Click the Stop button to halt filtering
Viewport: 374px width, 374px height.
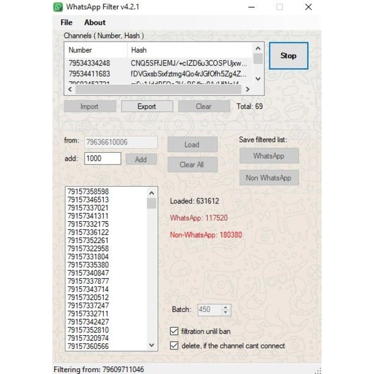click(x=288, y=56)
